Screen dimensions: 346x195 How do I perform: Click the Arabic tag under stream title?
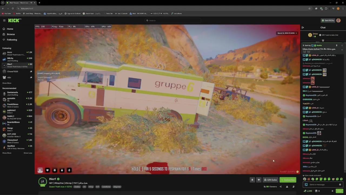tap(77, 187)
